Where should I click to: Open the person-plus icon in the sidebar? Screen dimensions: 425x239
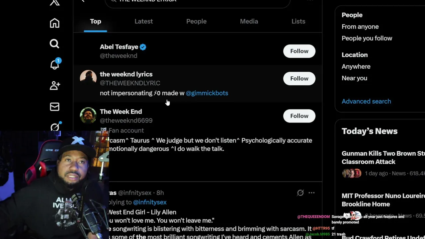55,86
